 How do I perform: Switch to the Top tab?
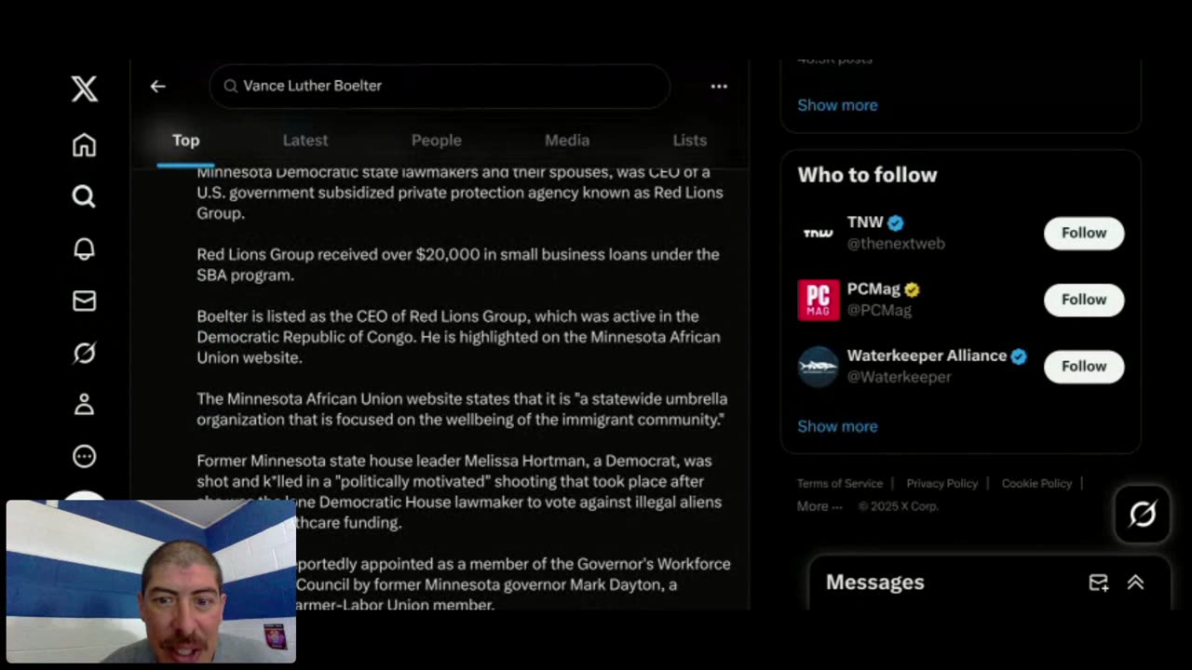(185, 141)
